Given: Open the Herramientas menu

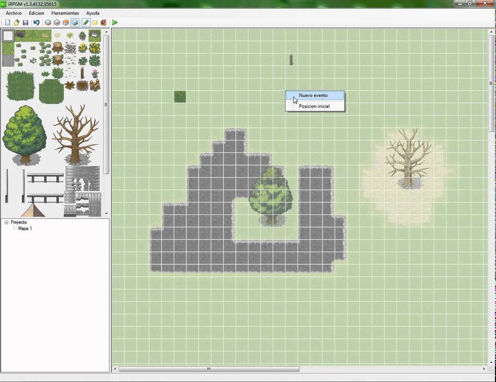Looking at the screenshot, I should point(65,13).
